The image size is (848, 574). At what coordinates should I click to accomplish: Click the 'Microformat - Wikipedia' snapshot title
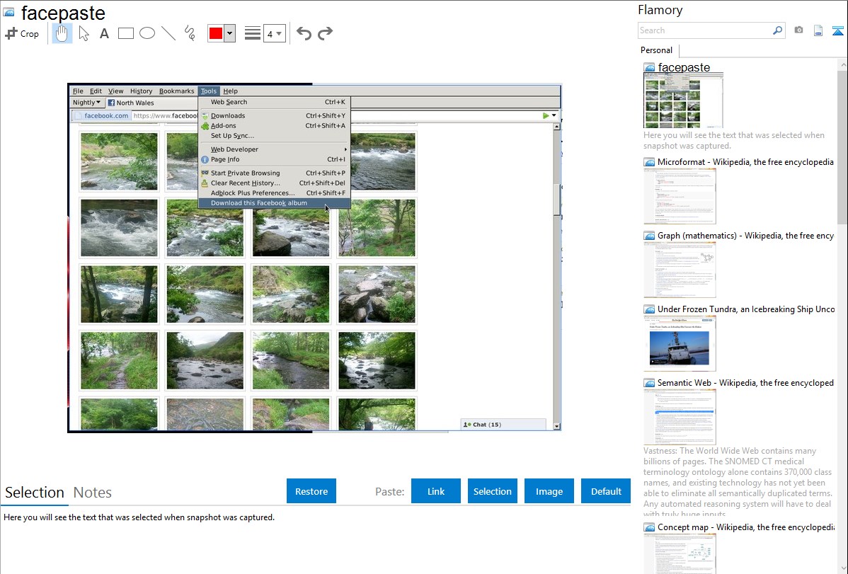point(745,162)
